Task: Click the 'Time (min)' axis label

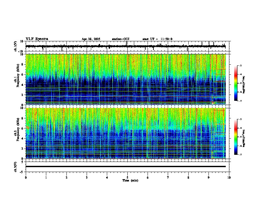Action: point(130,180)
